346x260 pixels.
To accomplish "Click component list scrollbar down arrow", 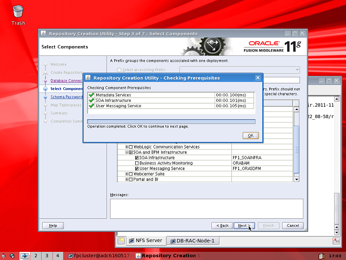I will point(297,179).
